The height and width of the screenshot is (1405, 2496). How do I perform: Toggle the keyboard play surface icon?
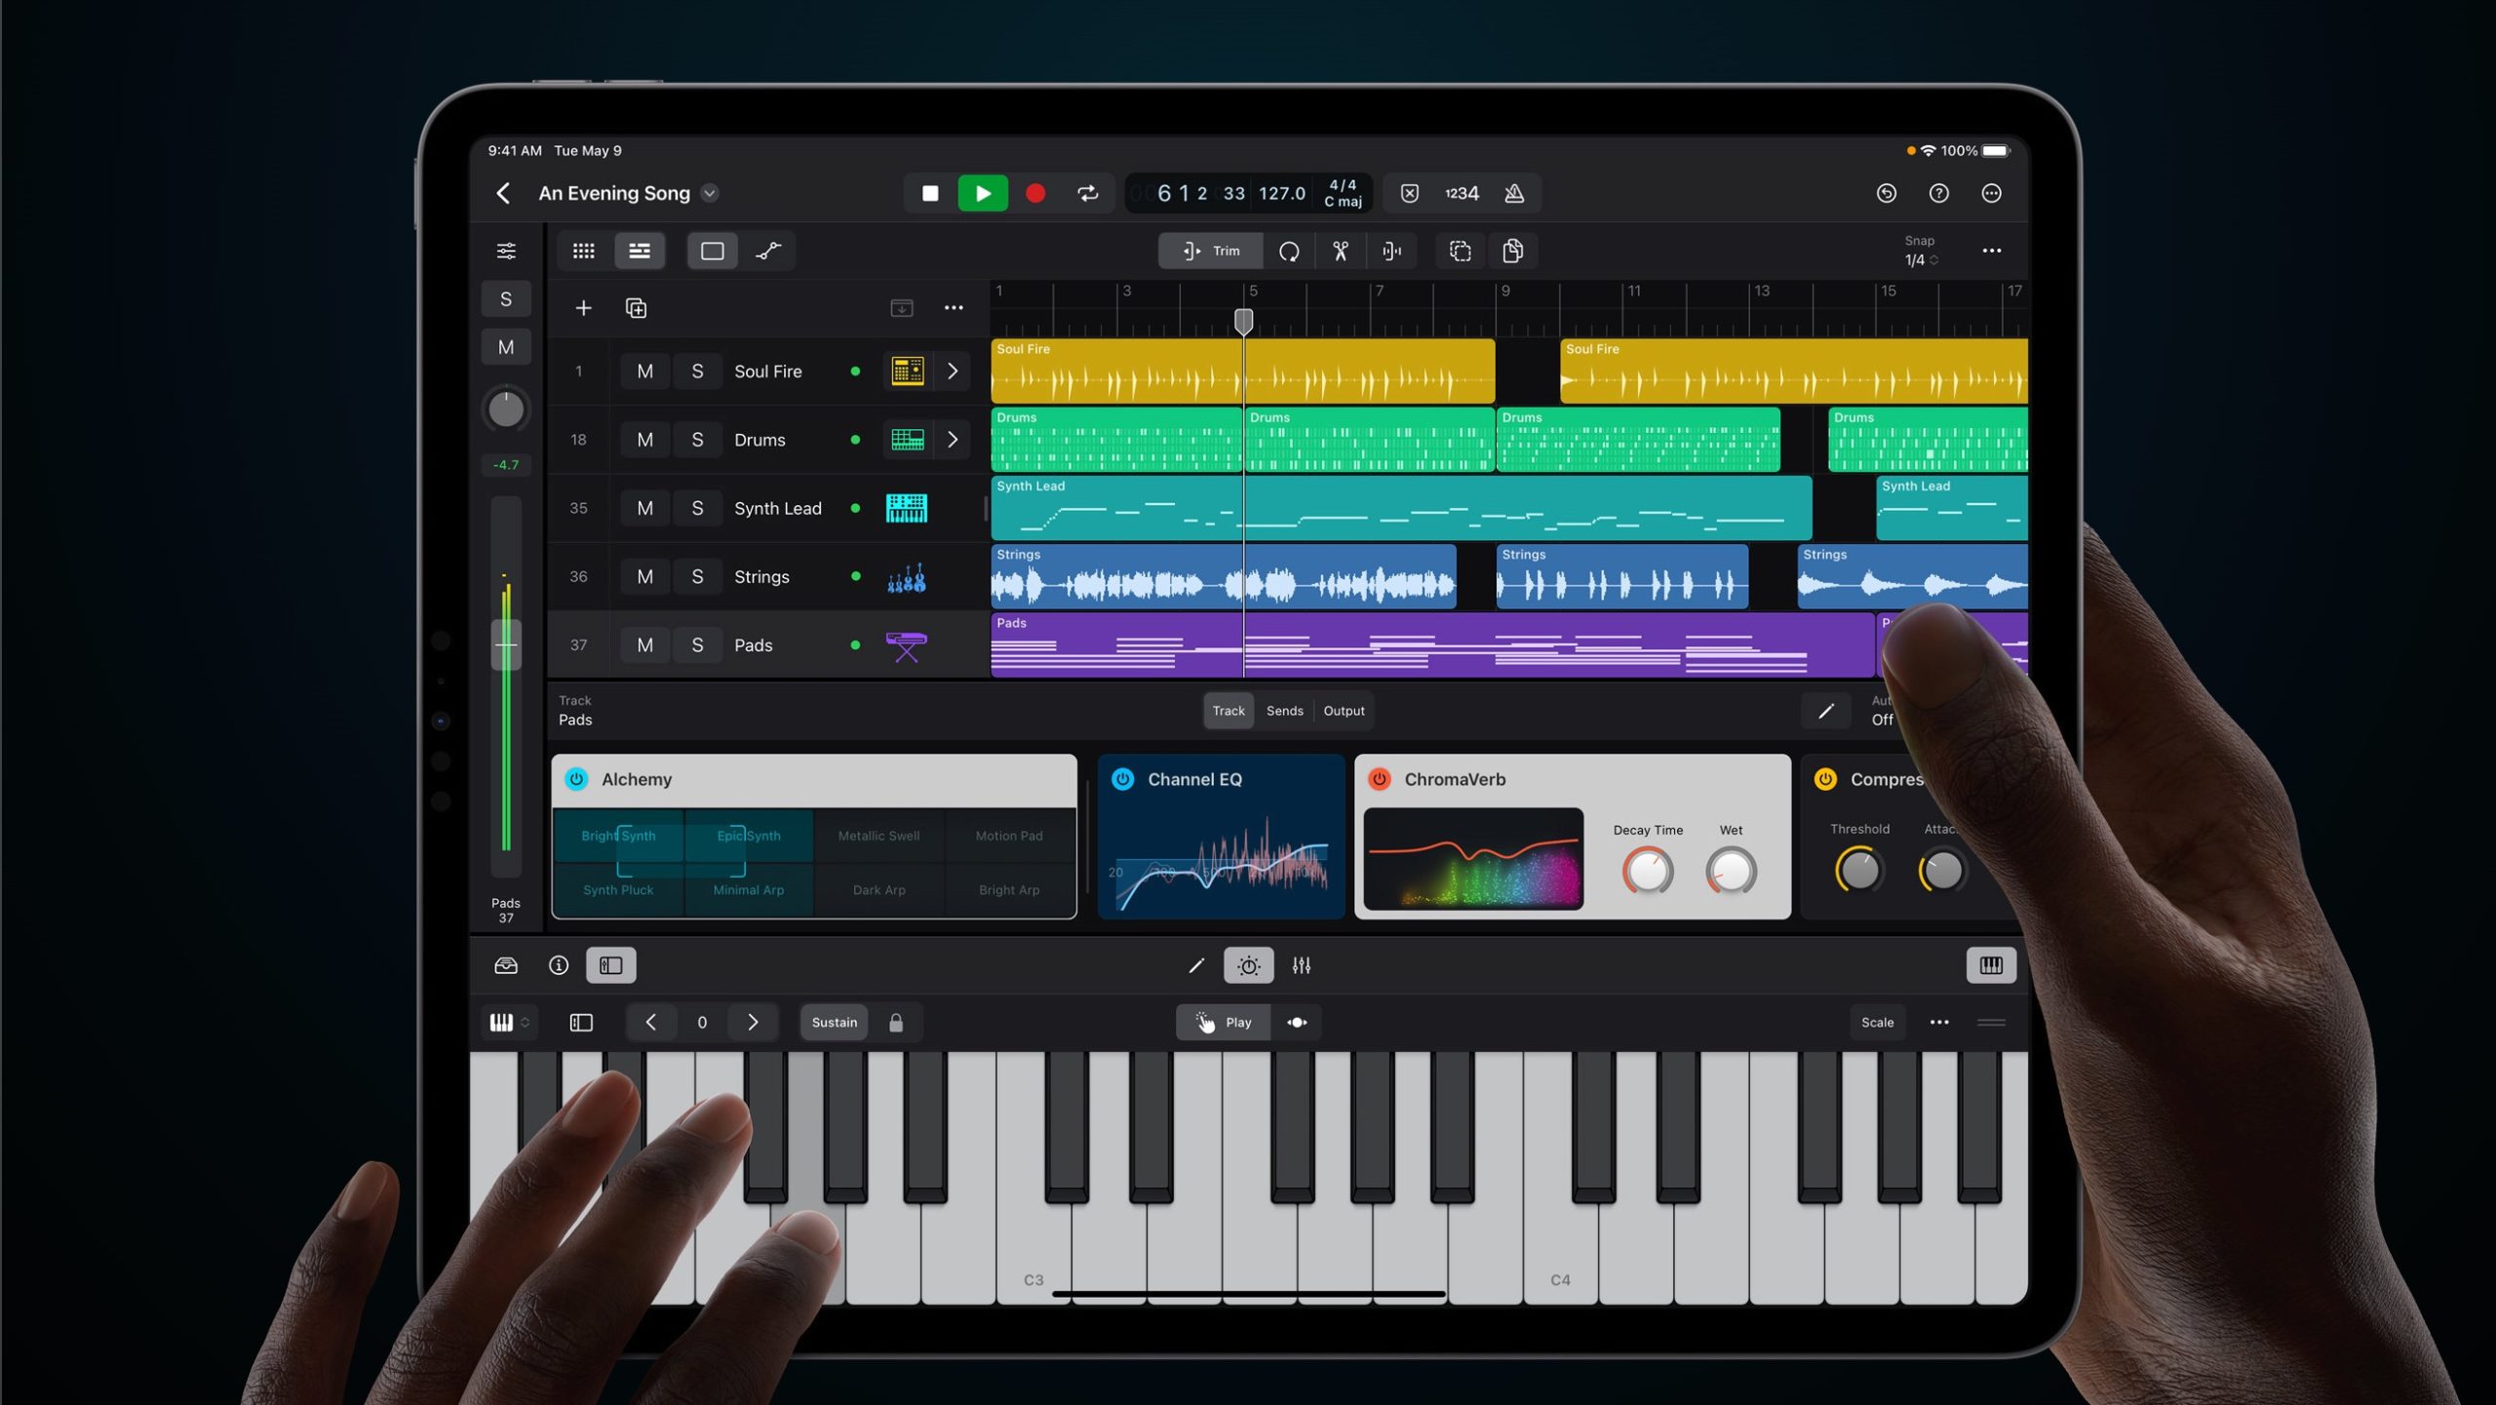pos(1991,965)
